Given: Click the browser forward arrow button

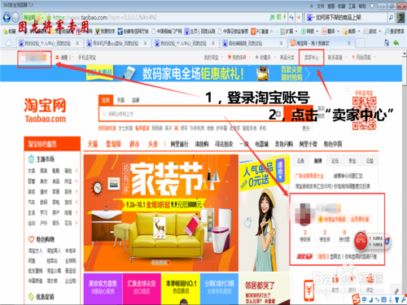Looking at the screenshot, I should click(15, 18).
